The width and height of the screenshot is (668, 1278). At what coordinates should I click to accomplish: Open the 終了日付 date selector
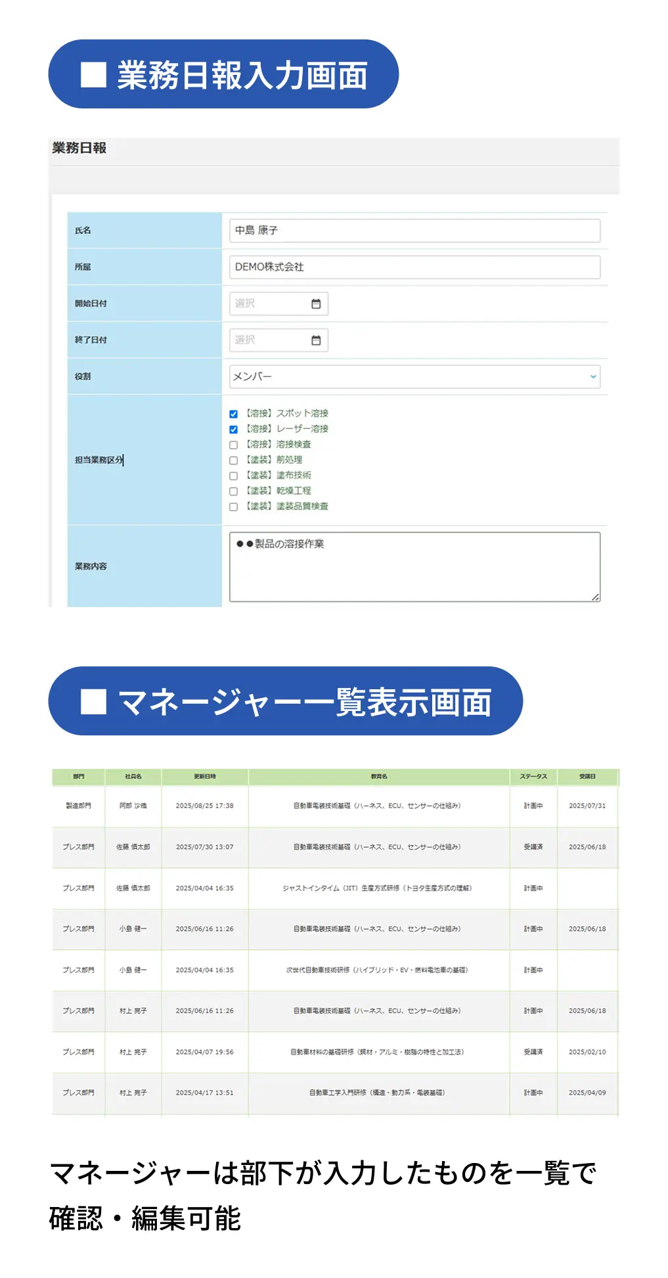point(269,340)
